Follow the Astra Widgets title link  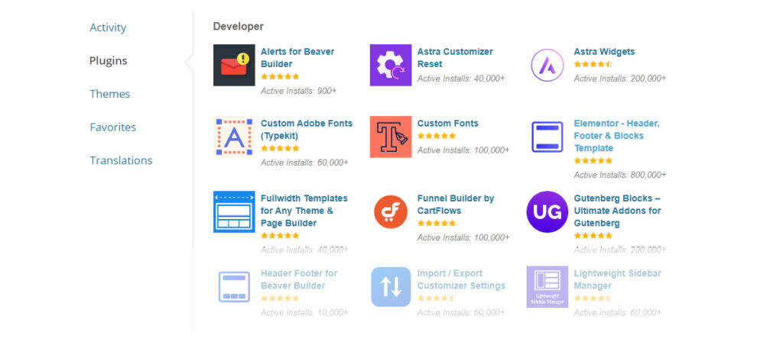(x=604, y=52)
